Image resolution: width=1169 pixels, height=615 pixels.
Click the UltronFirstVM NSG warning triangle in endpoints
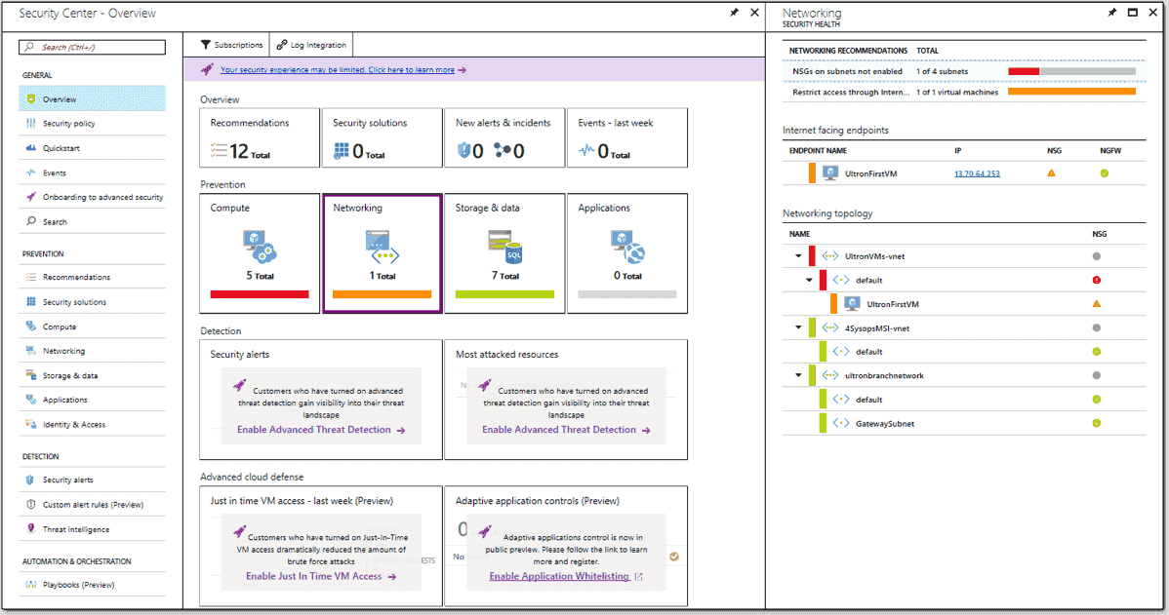(1051, 173)
